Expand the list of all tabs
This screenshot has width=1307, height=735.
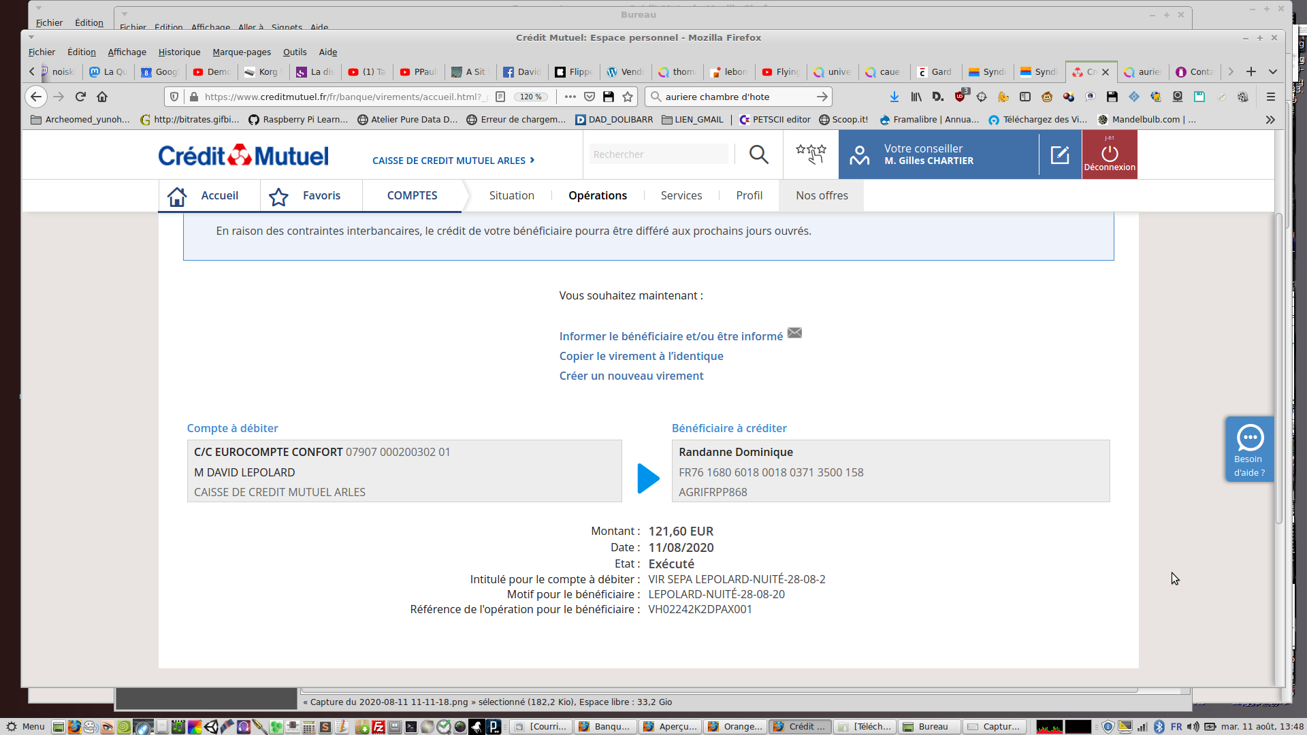pyautogui.click(x=1272, y=71)
